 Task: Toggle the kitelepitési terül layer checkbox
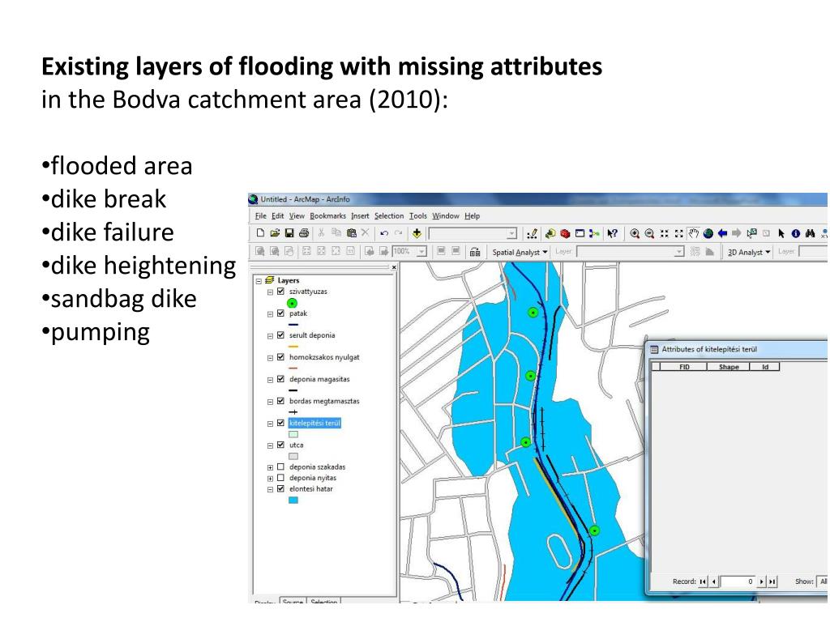(x=280, y=423)
